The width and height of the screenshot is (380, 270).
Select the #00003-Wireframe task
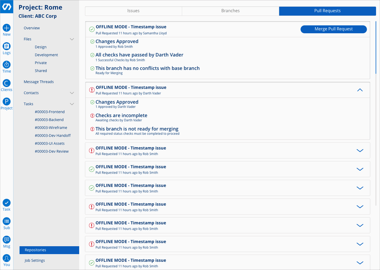pos(51,128)
